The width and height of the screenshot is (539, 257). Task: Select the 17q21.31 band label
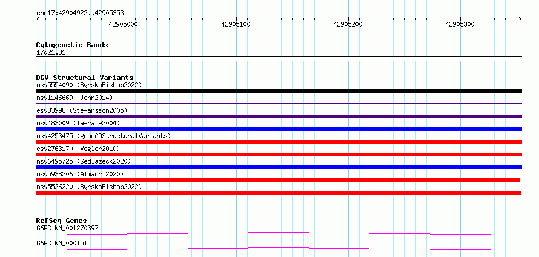tap(51, 53)
